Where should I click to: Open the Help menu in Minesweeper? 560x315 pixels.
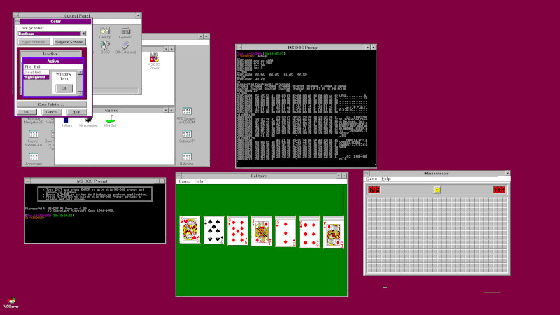(386, 178)
